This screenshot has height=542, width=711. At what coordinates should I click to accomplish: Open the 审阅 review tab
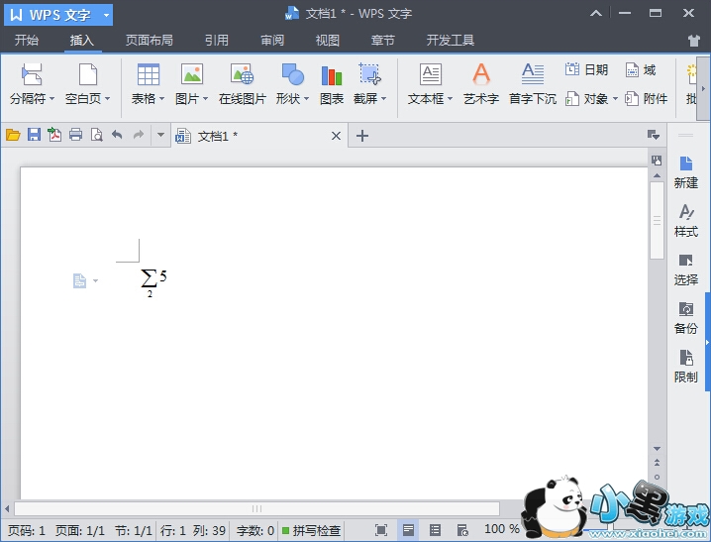click(x=272, y=41)
